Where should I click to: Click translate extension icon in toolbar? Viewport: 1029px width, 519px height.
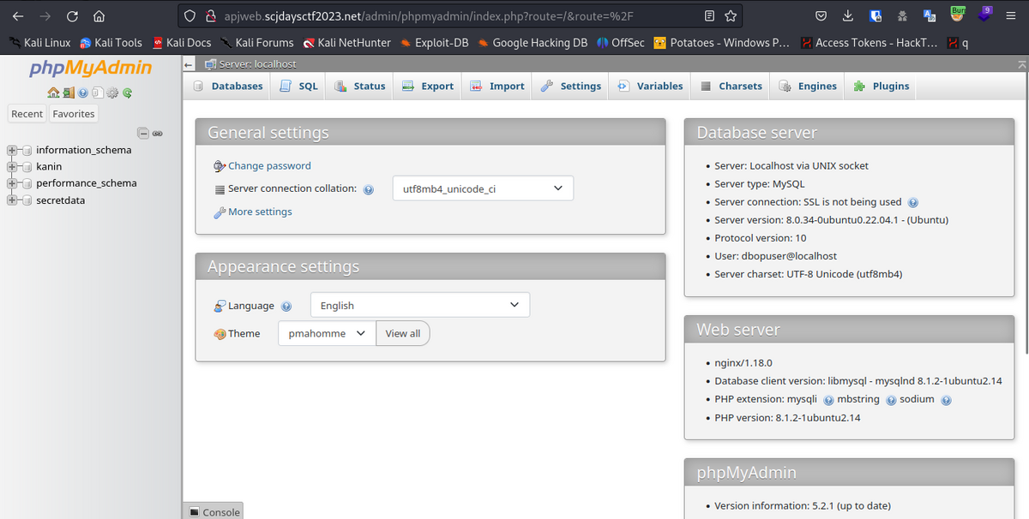(930, 15)
